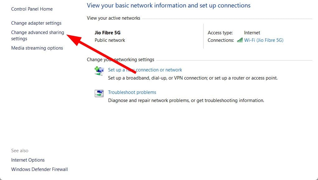Click the broadband, dial-up, or VPN description text
318x180 pixels.
(193, 78)
